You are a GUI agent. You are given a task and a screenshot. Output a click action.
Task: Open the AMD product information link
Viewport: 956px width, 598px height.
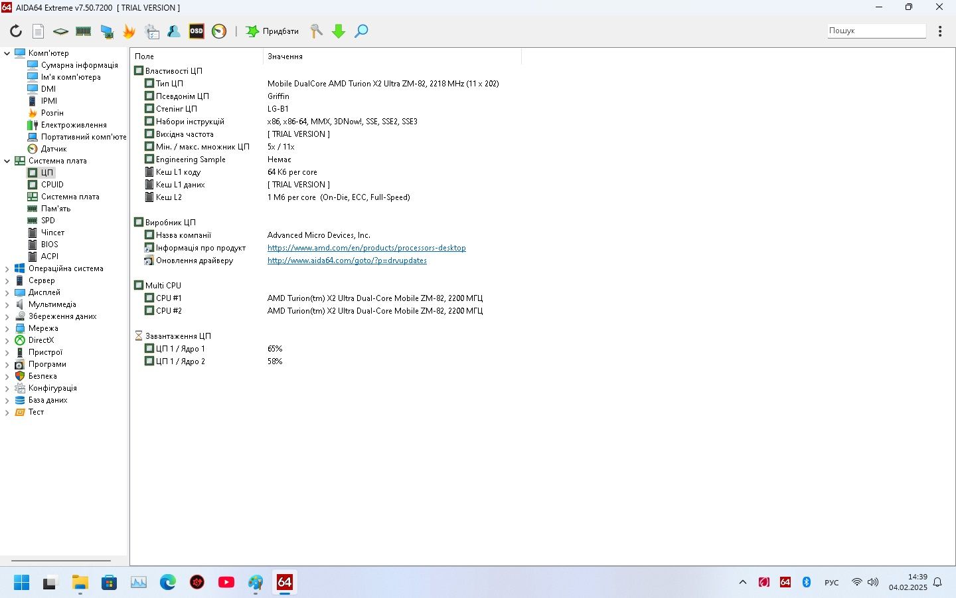366,248
